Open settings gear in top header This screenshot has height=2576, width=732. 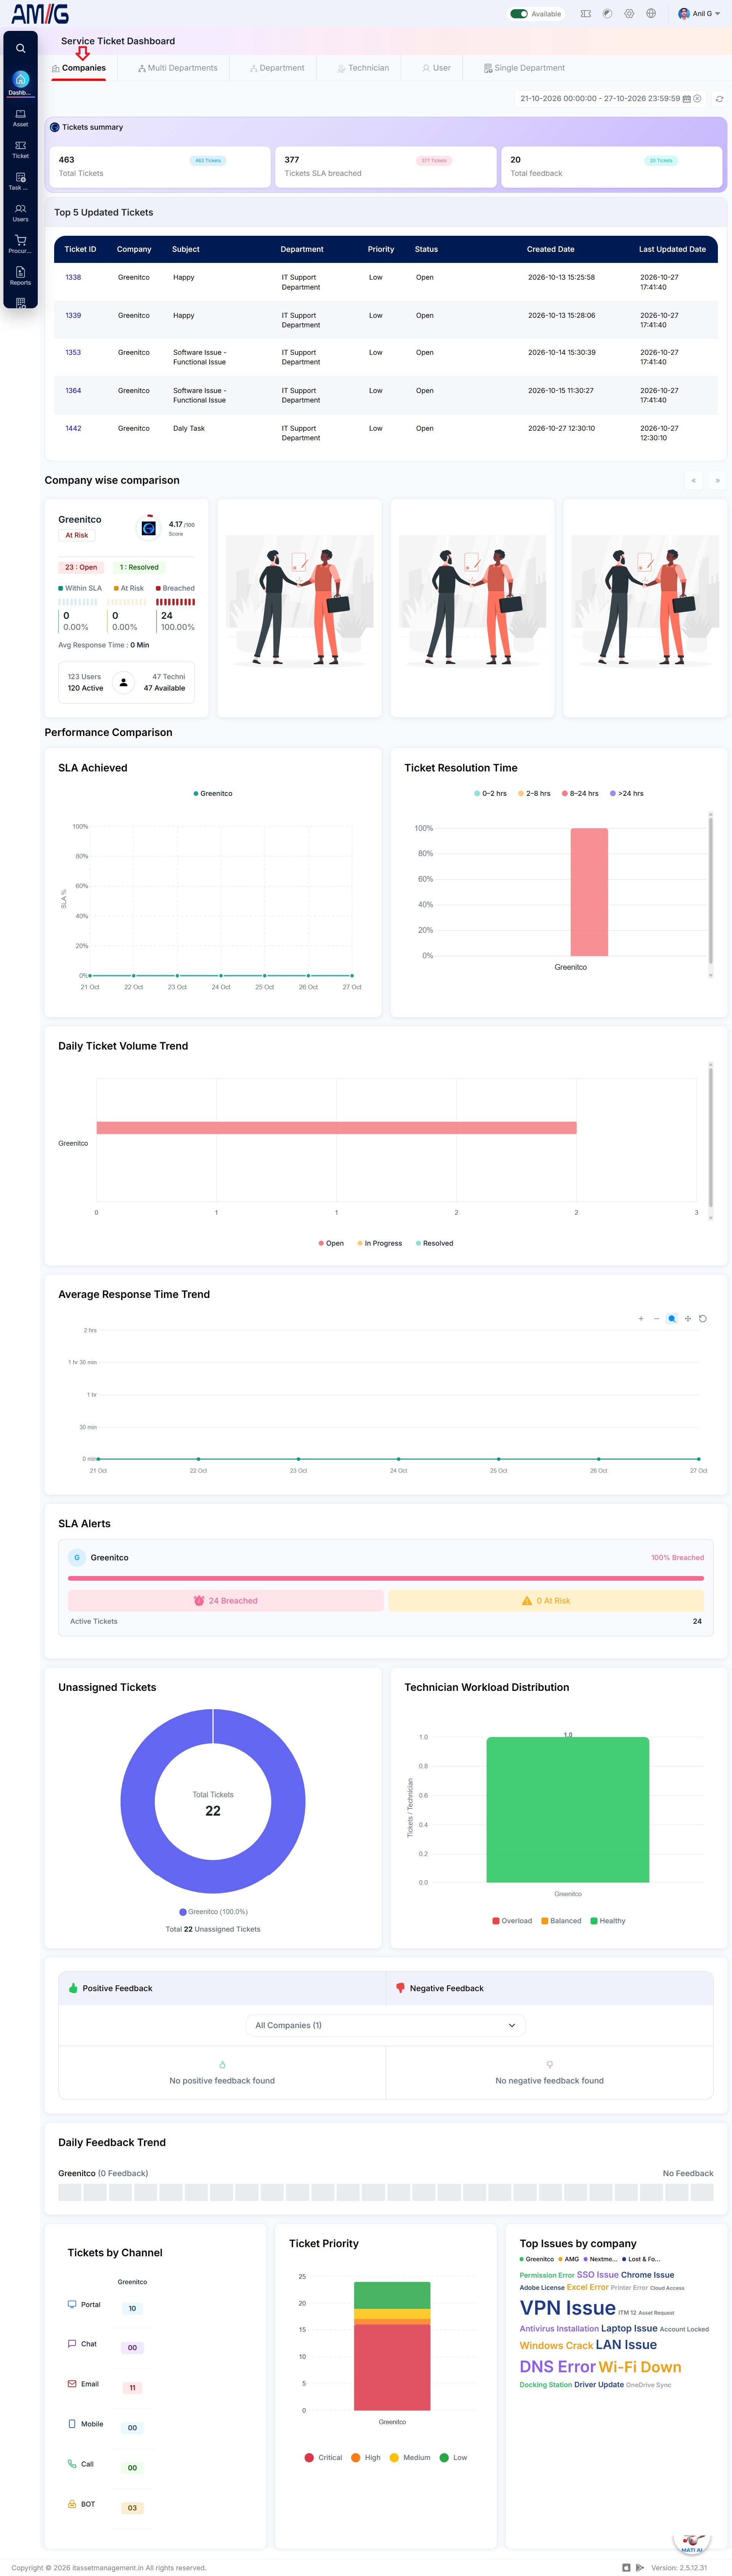coord(629,14)
